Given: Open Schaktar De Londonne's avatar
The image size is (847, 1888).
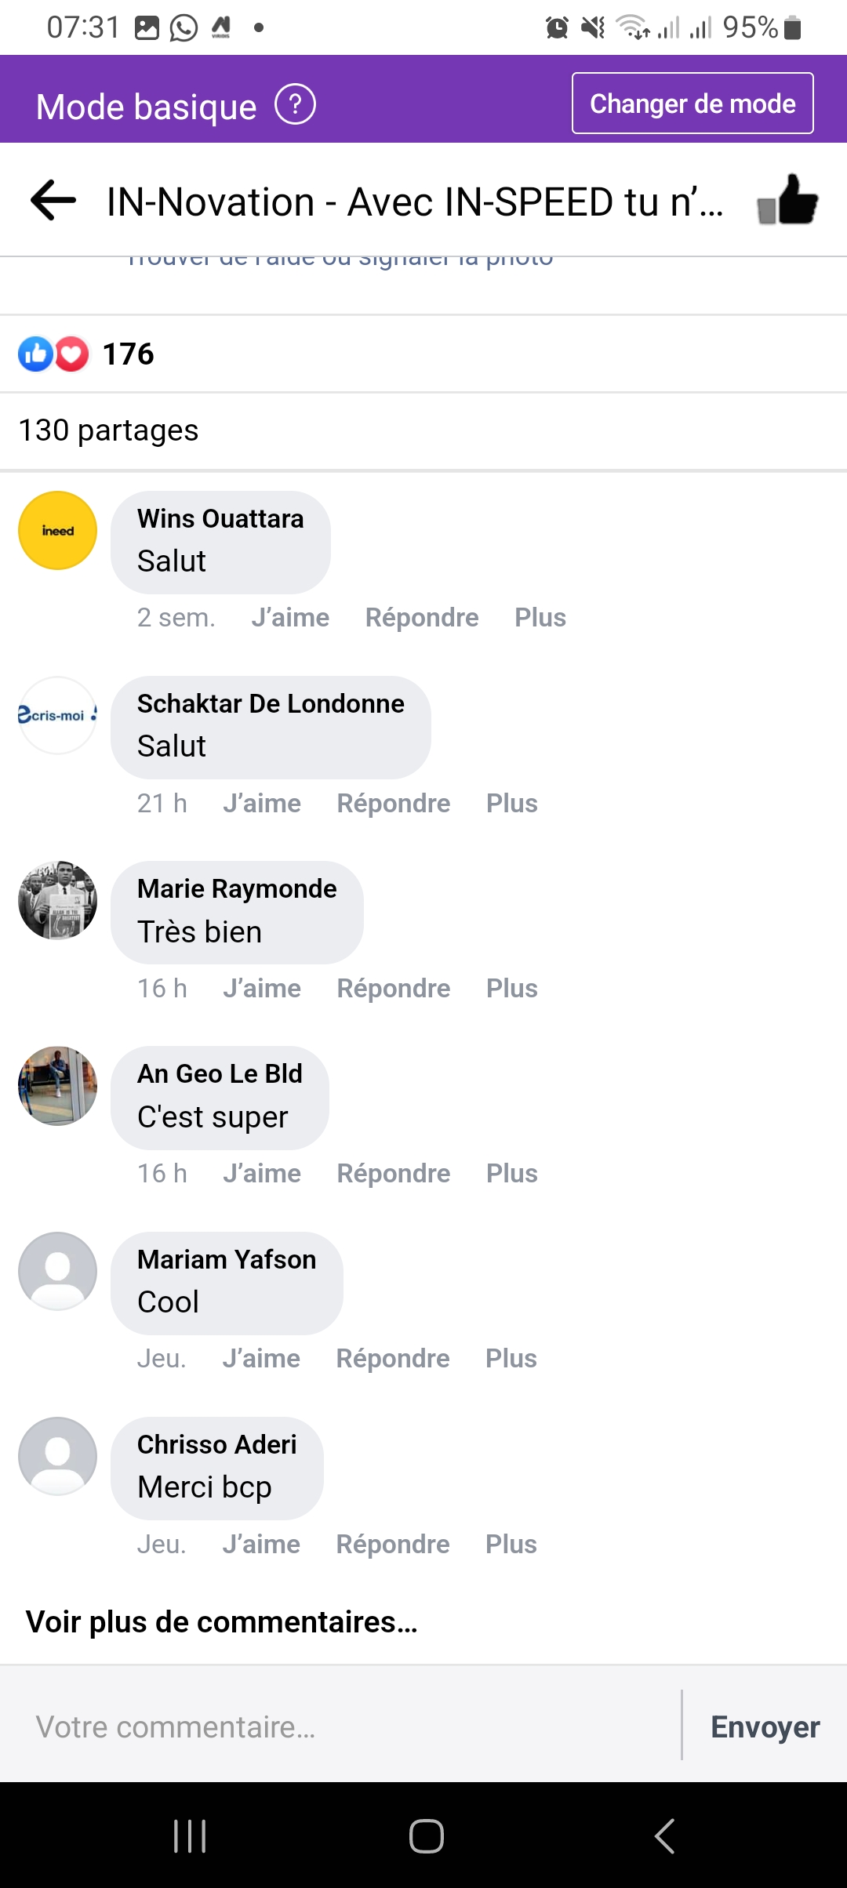Looking at the screenshot, I should coord(58,716).
